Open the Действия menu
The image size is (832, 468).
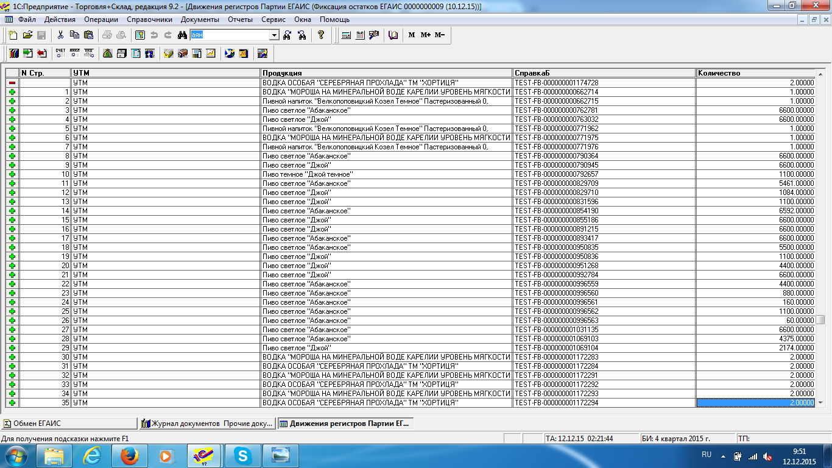60,19
